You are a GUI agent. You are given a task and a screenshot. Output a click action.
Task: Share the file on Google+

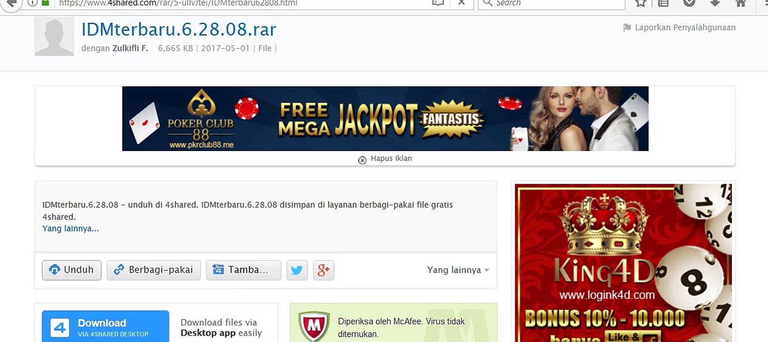click(x=323, y=270)
